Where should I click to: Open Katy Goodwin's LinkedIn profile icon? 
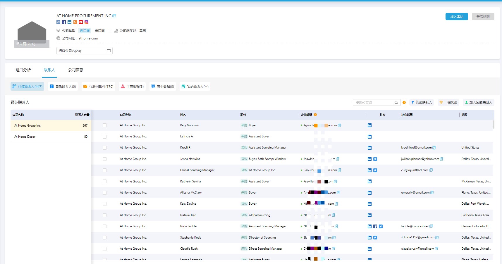point(369,125)
